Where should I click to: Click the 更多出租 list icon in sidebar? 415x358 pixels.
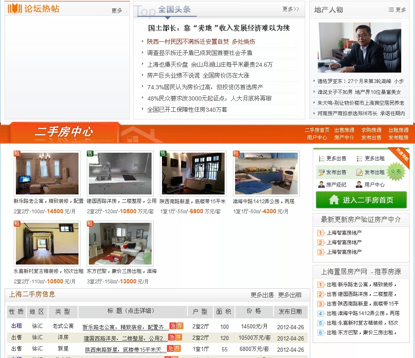coord(359,159)
